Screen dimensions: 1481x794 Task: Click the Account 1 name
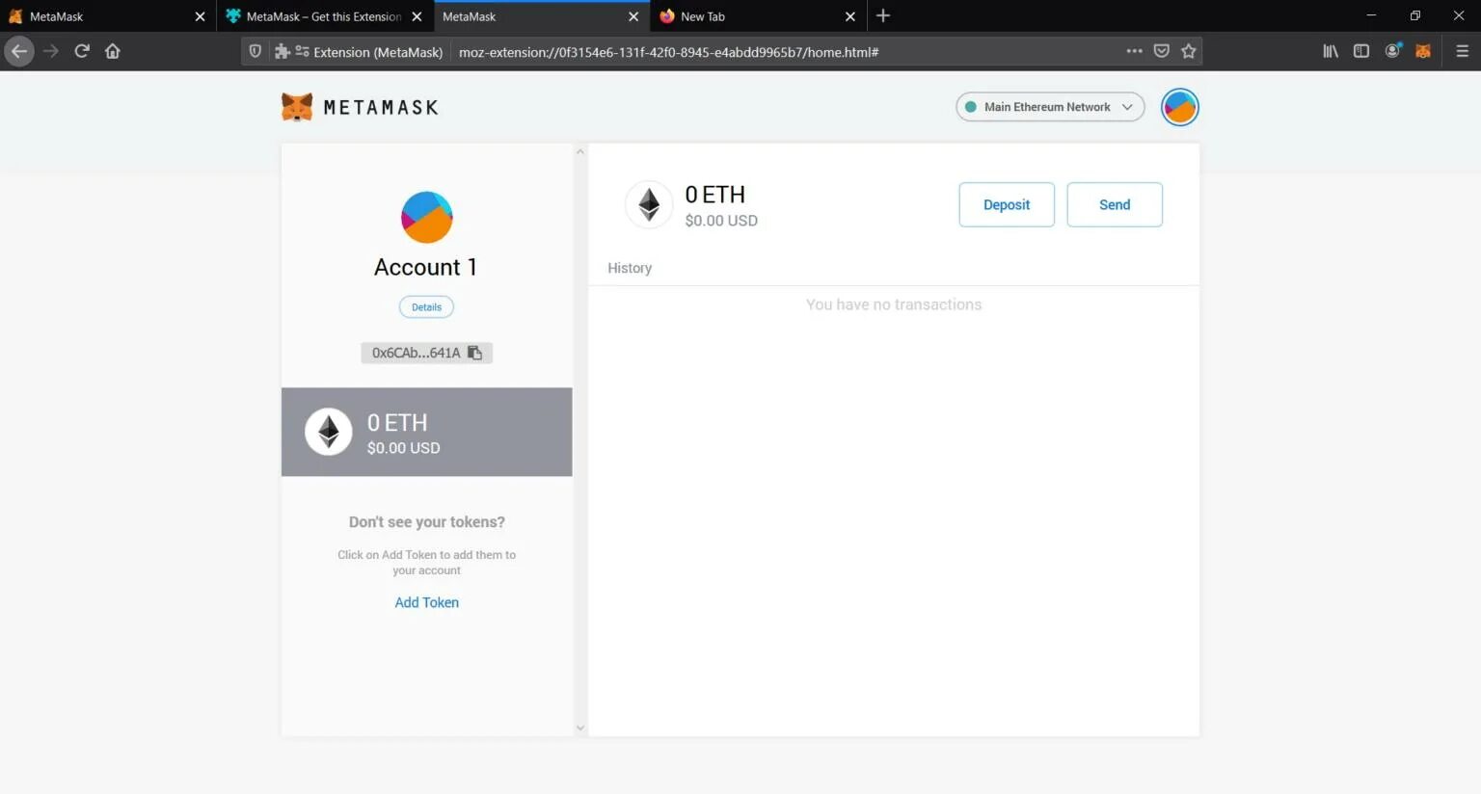[425, 267]
